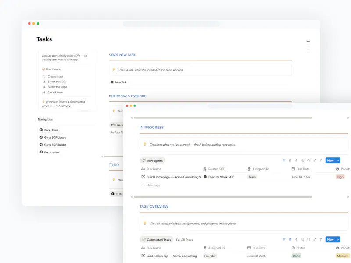The width and height of the screenshot is (351, 263).
Task: Click the Execute Work SOP document icon
Action: pyautogui.click(x=205, y=177)
